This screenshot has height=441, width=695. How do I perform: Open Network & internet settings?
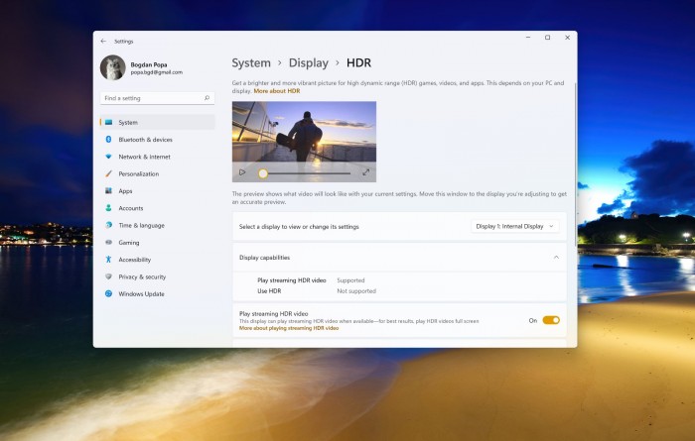144,157
